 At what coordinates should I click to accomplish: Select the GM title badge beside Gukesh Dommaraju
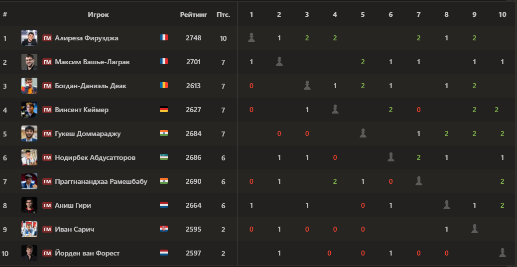[47, 133]
